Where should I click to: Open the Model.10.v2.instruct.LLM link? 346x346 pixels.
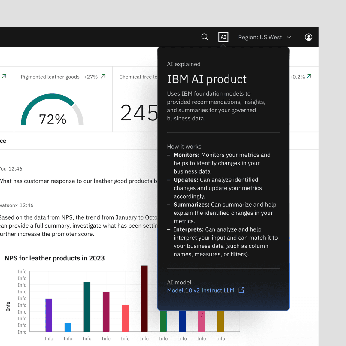[x=200, y=290]
